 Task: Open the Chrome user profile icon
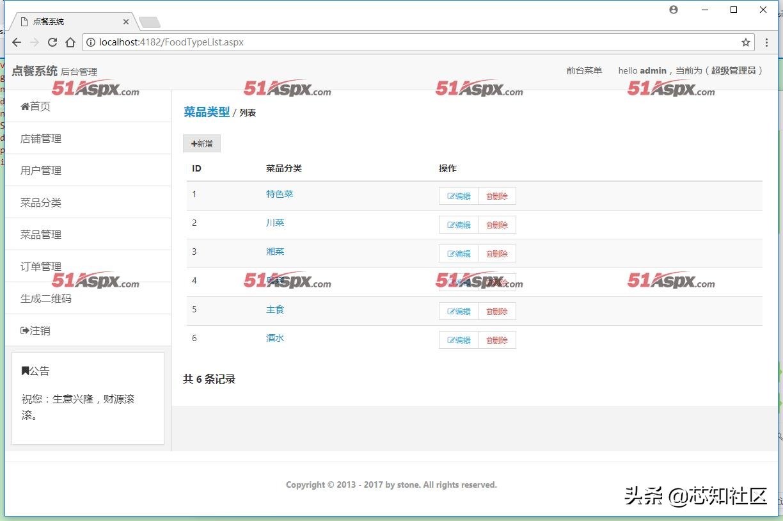[x=674, y=10]
